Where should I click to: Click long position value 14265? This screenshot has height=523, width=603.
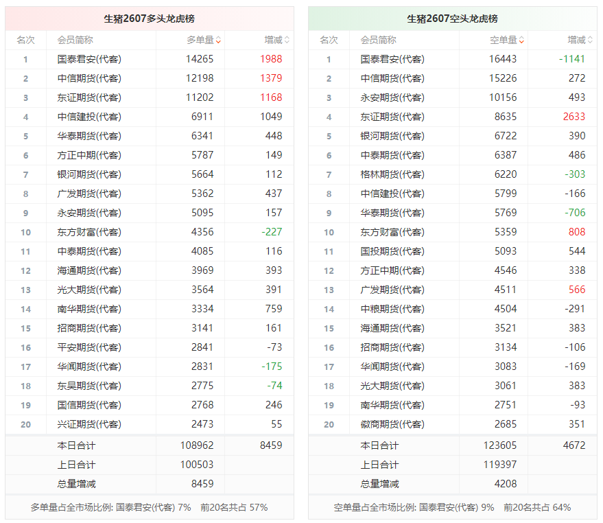pyautogui.click(x=200, y=59)
